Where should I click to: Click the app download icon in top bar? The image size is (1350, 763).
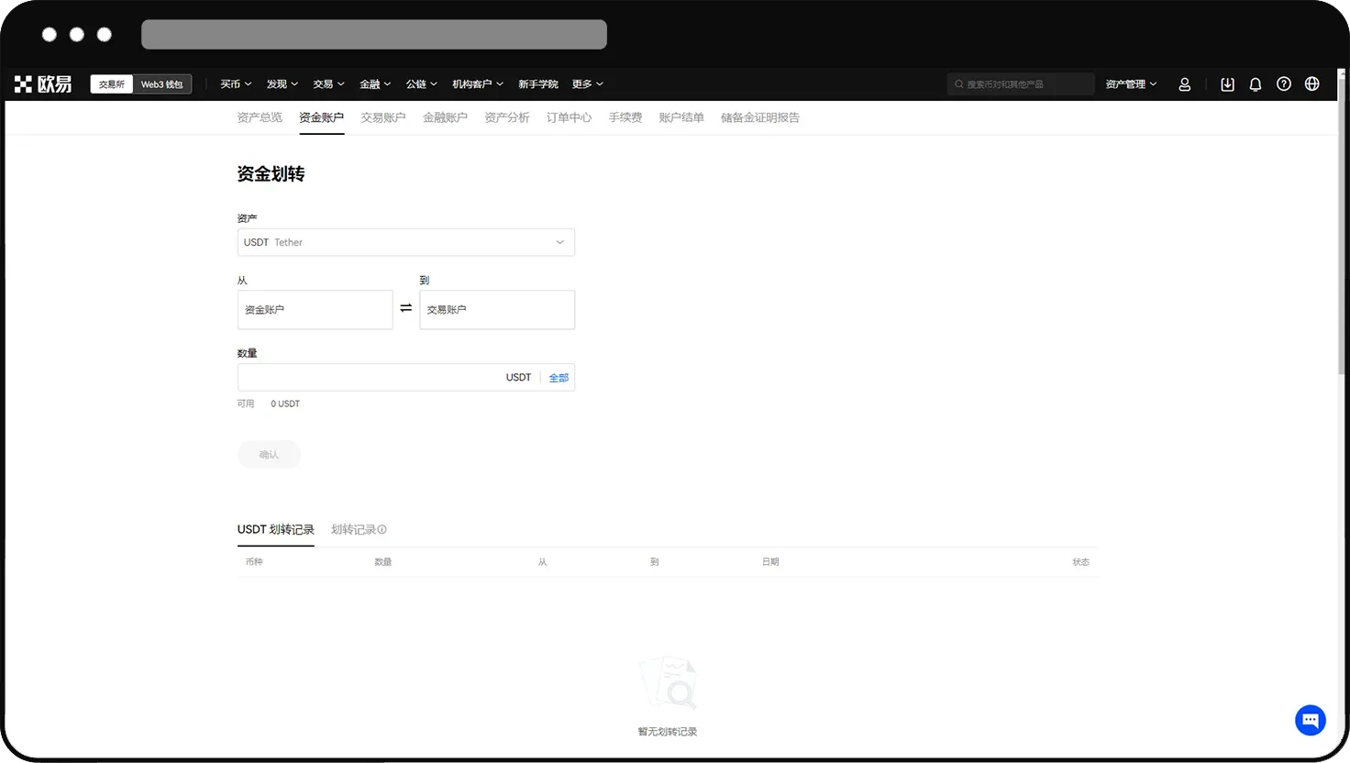[1227, 83]
